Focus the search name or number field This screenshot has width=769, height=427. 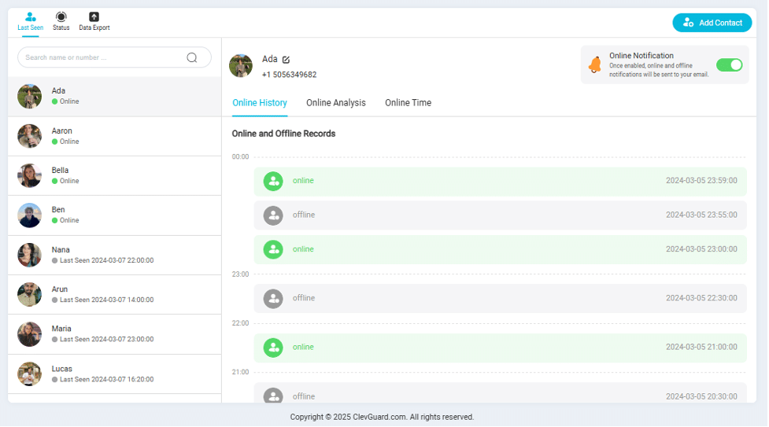pos(114,57)
